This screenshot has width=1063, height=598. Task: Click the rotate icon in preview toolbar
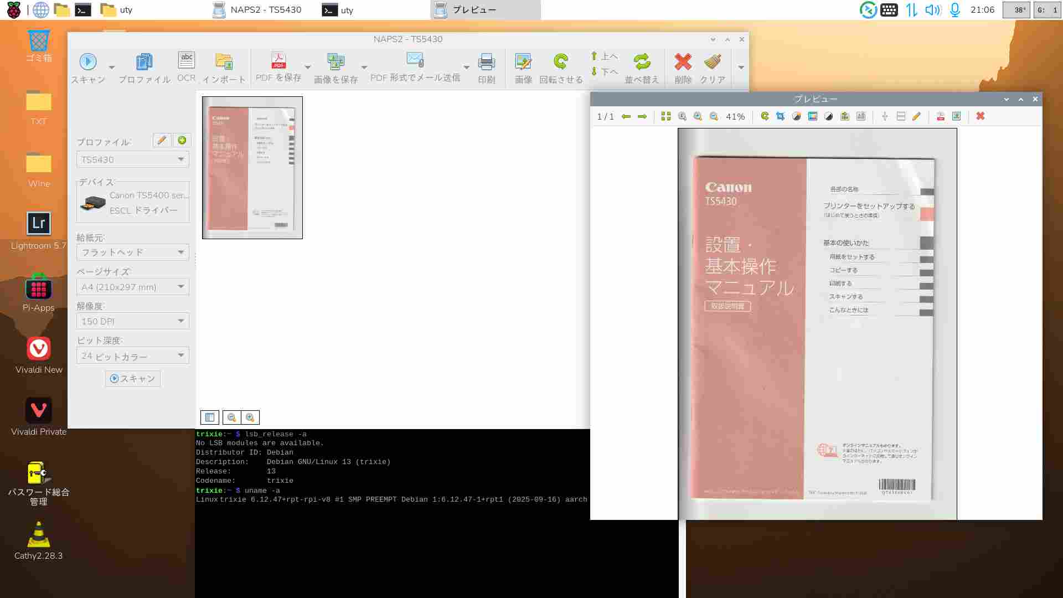coord(765,116)
